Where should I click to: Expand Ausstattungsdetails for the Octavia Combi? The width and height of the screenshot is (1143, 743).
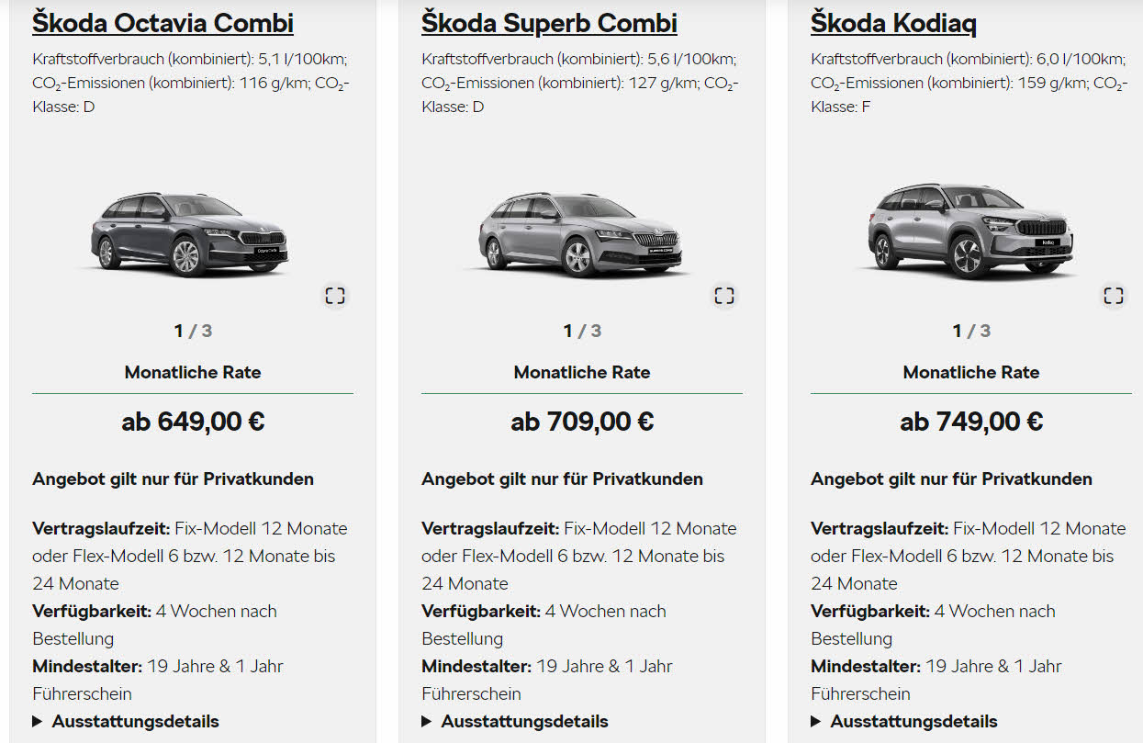click(x=126, y=721)
